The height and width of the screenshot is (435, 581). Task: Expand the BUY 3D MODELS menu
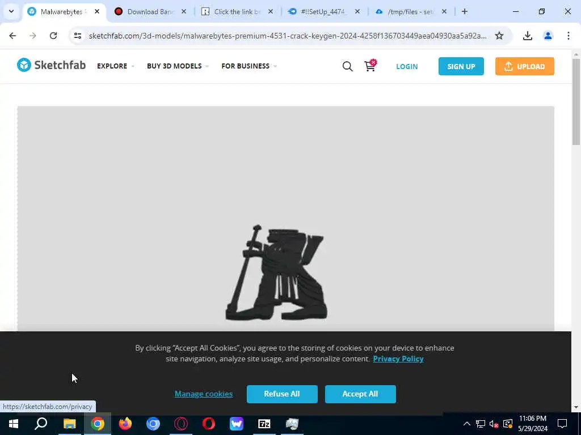[178, 66]
